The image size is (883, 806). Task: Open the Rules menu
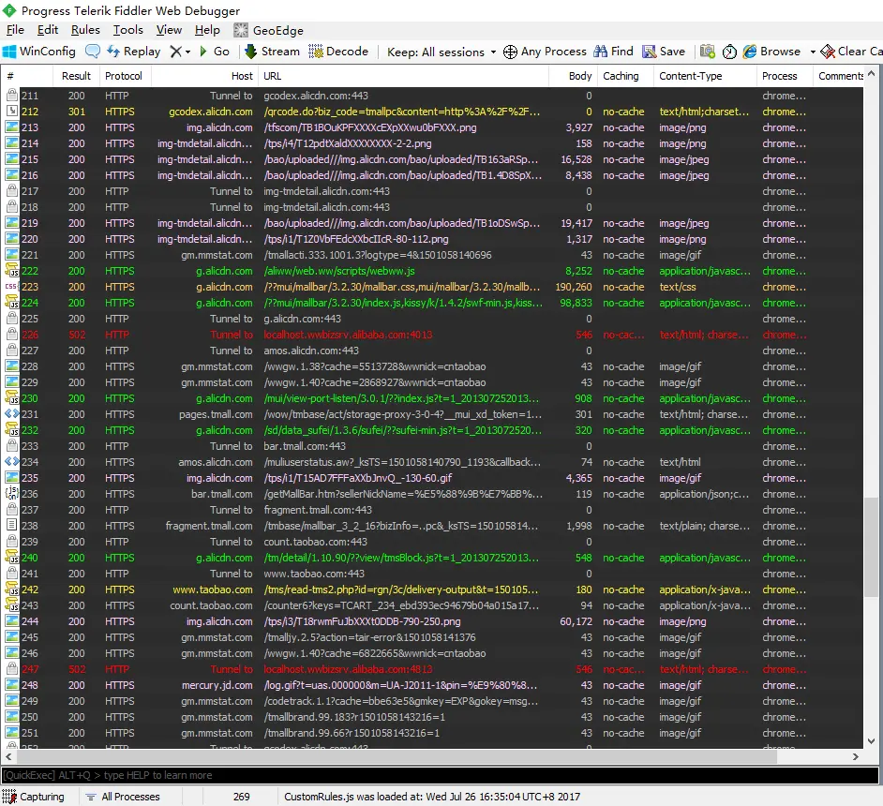click(85, 30)
